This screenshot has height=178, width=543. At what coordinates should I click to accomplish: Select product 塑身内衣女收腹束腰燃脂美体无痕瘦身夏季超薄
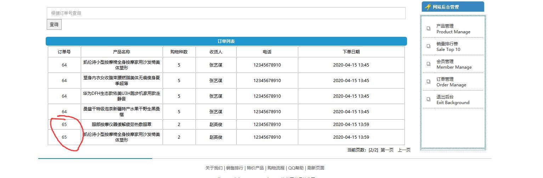121,81
